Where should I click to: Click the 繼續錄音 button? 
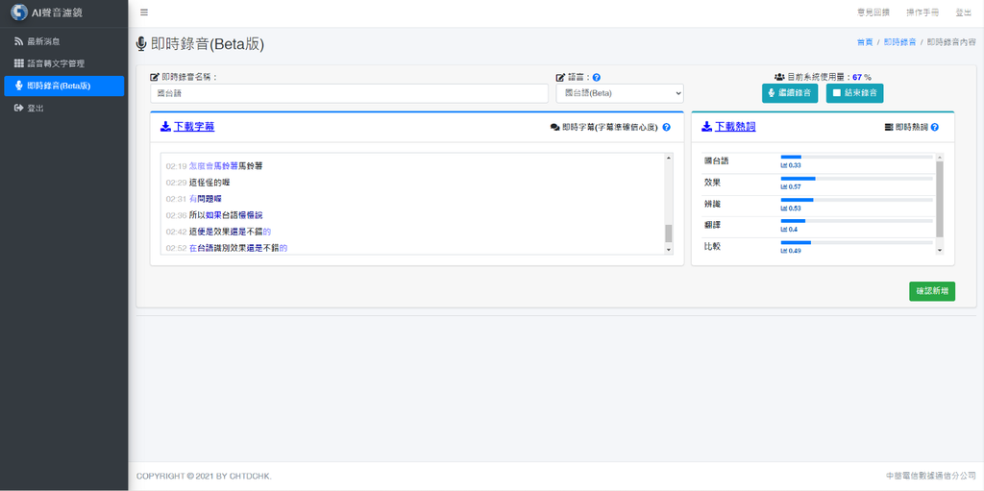(790, 93)
